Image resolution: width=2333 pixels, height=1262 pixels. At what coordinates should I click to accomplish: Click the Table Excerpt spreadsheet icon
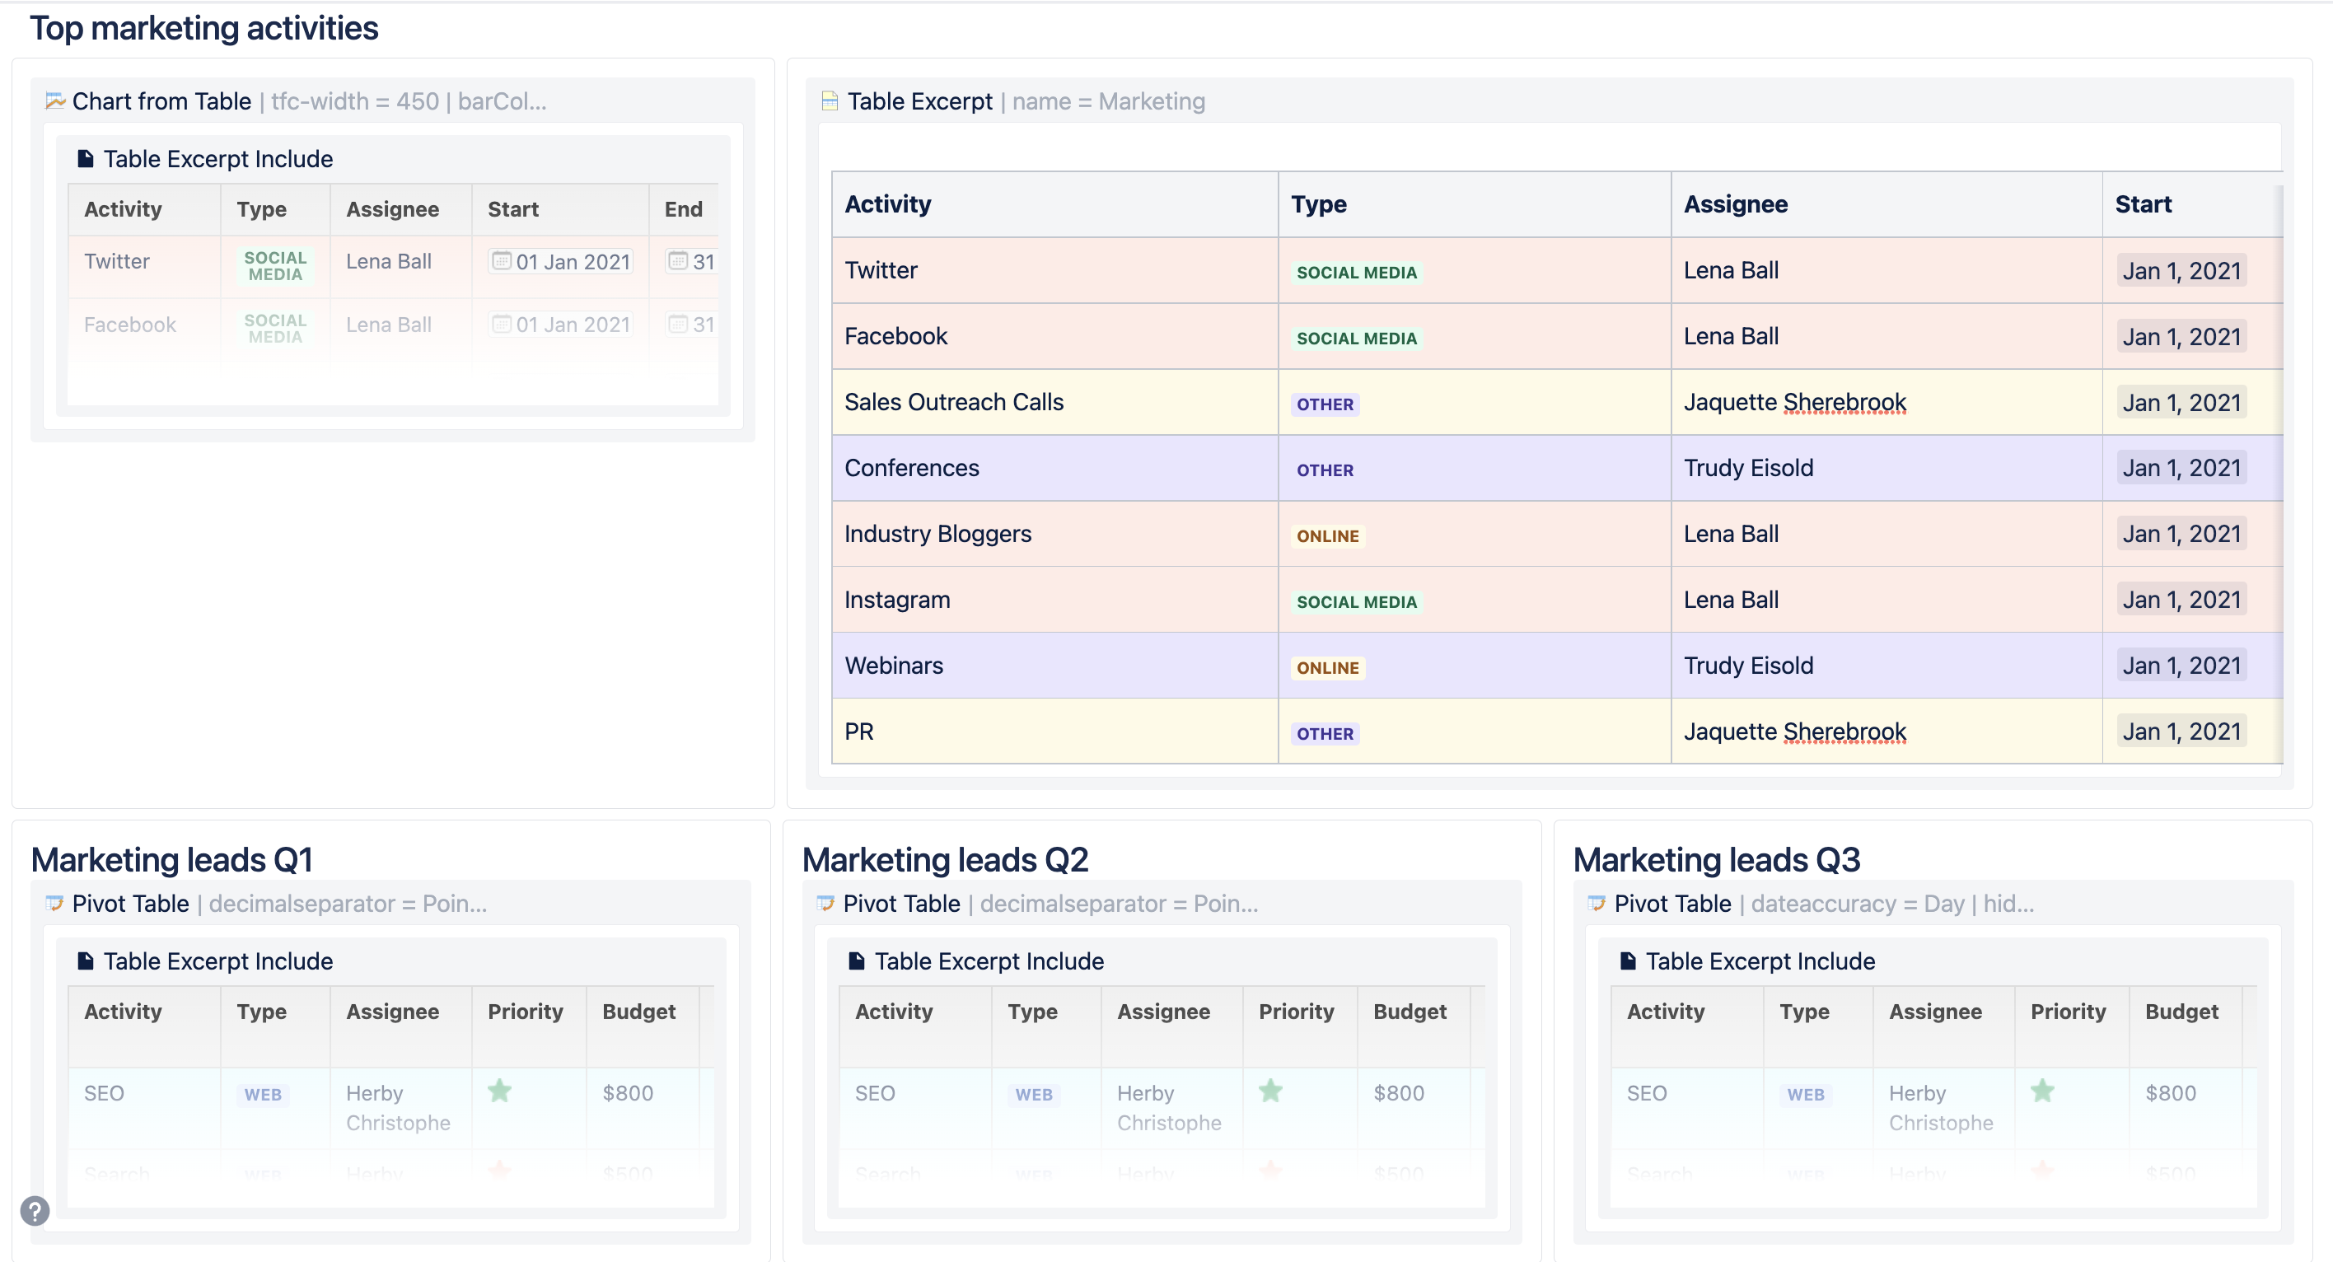pyautogui.click(x=830, y=101)
